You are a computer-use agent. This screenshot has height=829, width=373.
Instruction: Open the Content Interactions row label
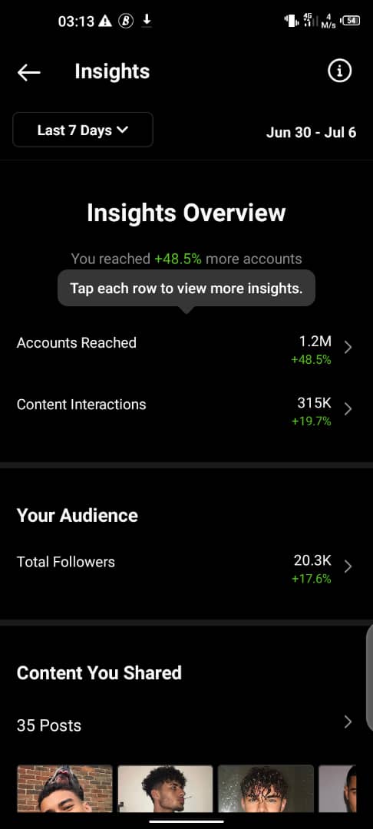pos(81,405)
